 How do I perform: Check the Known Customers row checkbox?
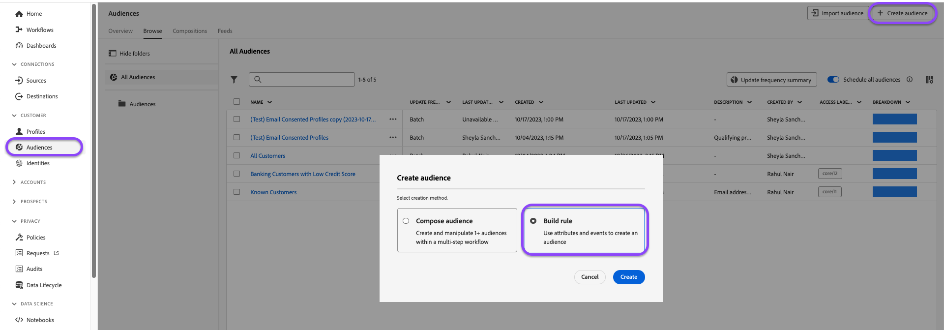pyautogui.click(x=236, y=192)
